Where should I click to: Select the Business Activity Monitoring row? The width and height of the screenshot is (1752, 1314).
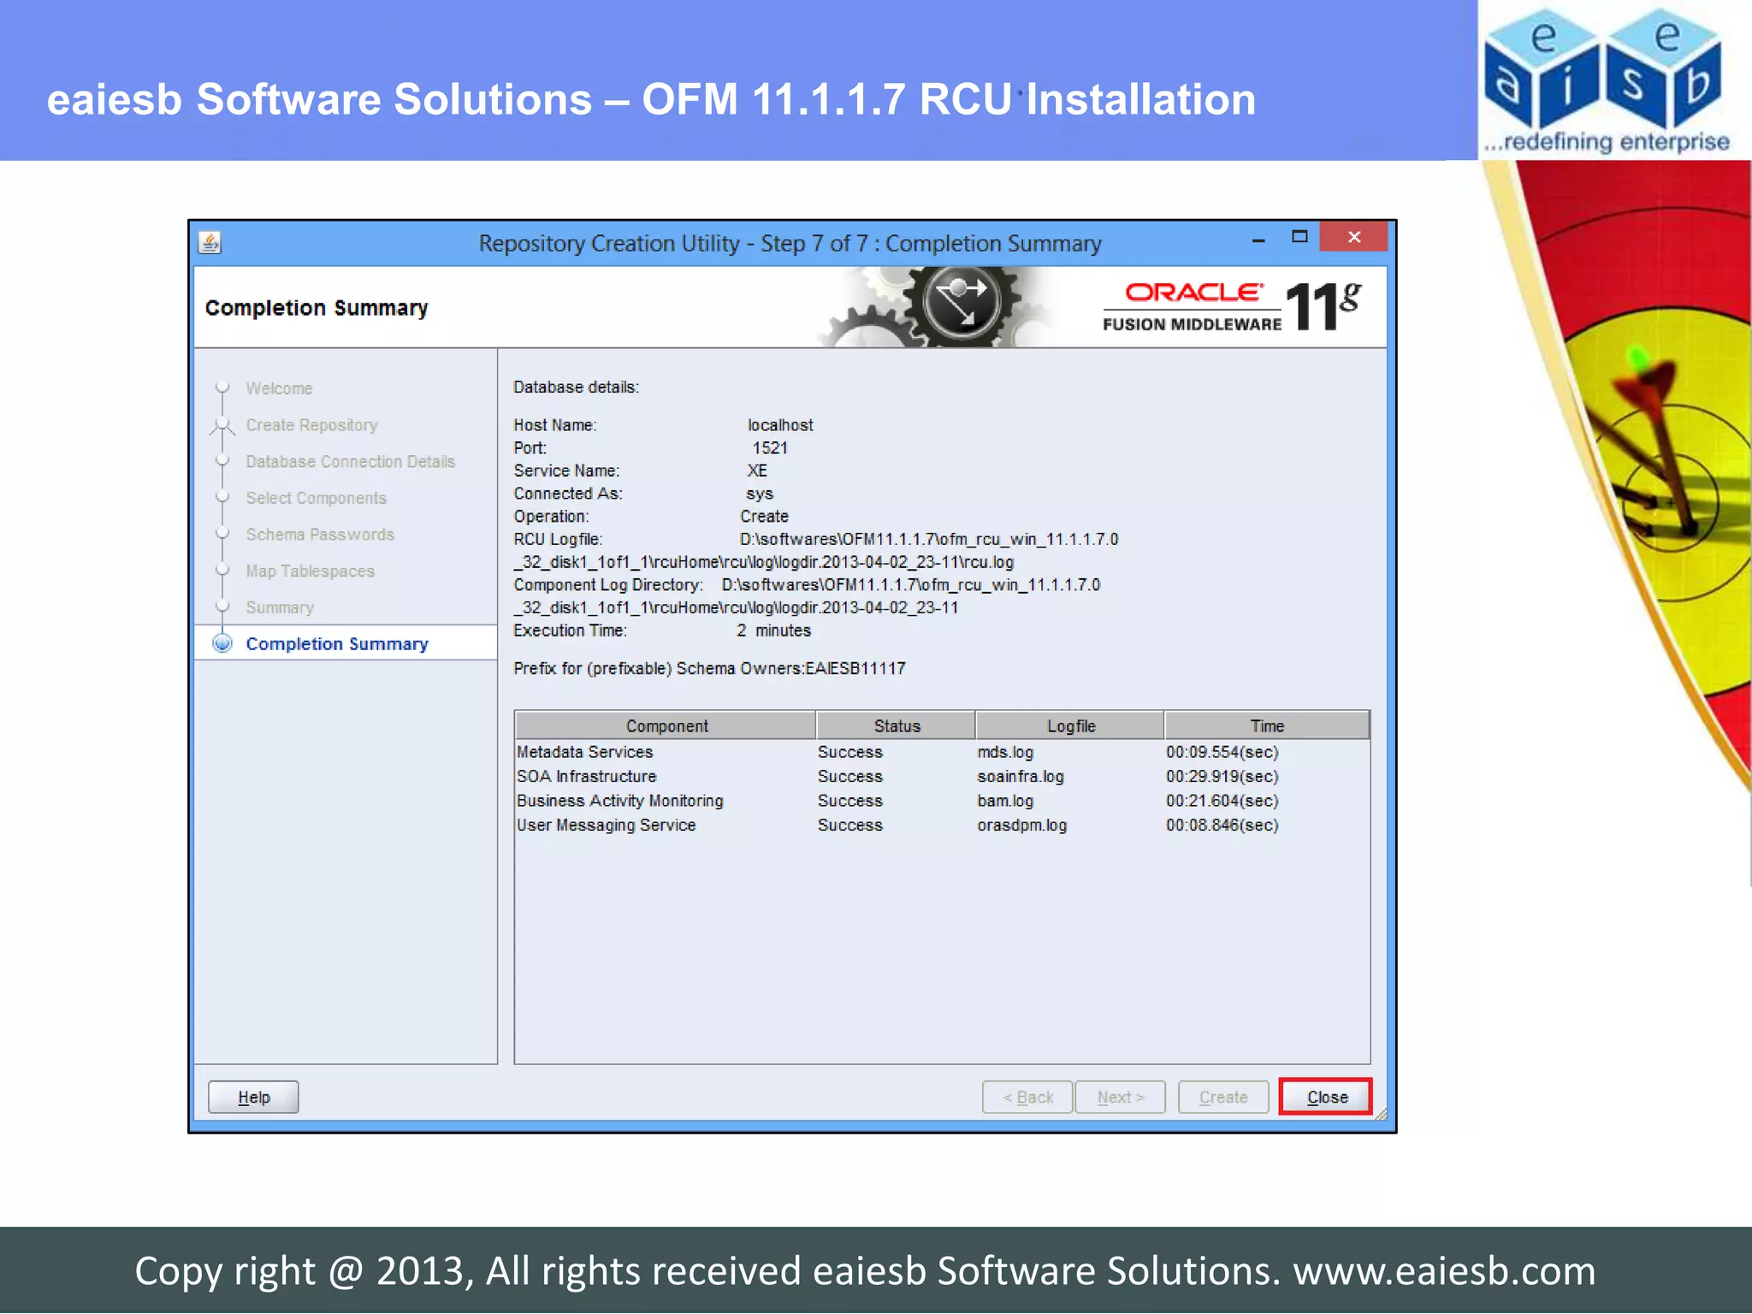coord(942,801)
